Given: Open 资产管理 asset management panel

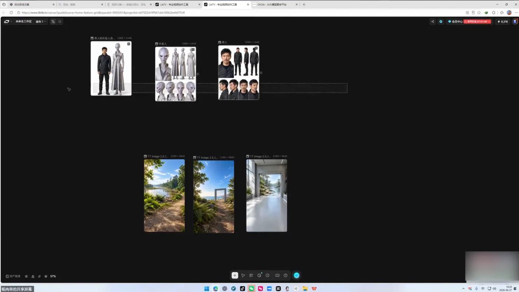Looking at the screenshot, I should click(13, 276).
